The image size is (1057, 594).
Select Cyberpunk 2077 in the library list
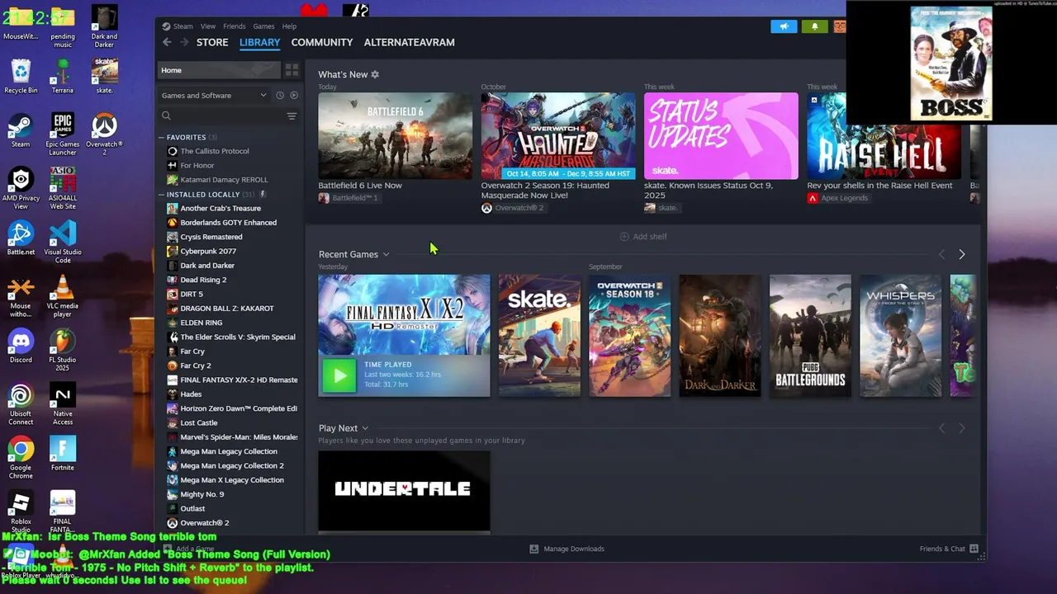pos(207,251)
